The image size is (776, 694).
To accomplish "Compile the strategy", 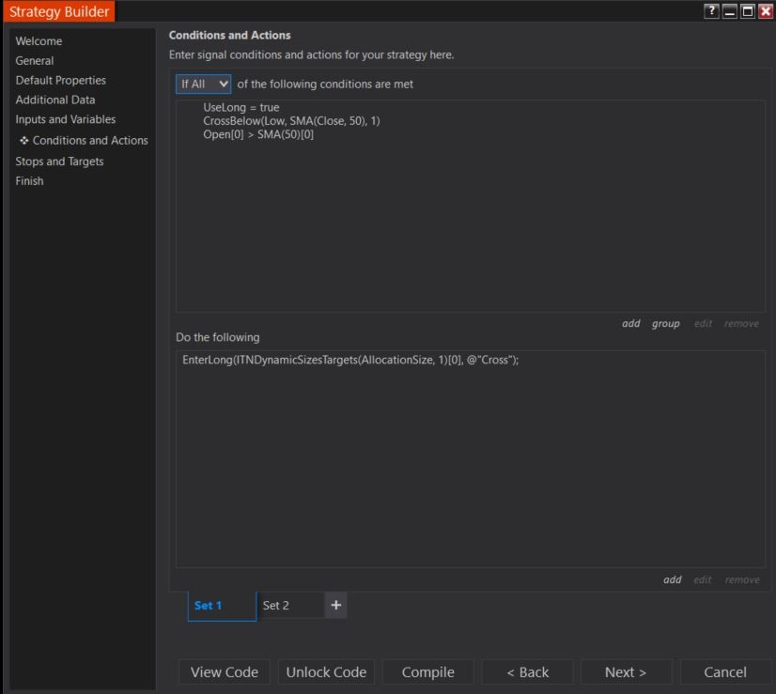I will click(x=427, y=671).
